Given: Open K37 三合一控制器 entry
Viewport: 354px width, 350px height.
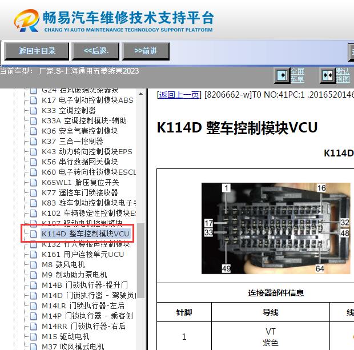Looking at the screenshot, I should pyautogui.click(x=73, y=142).
